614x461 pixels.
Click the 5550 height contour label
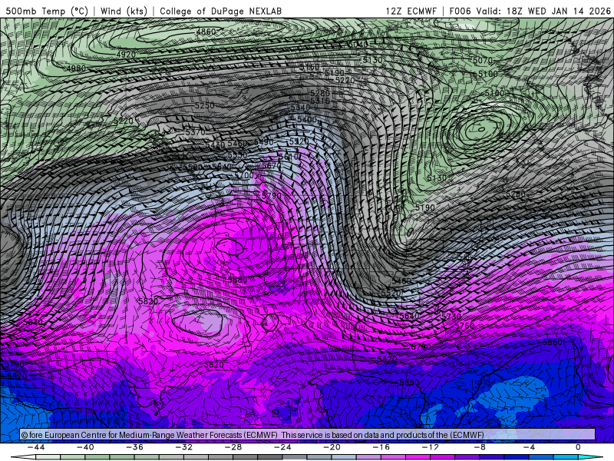pyautogui.click(x=237, y=155)
